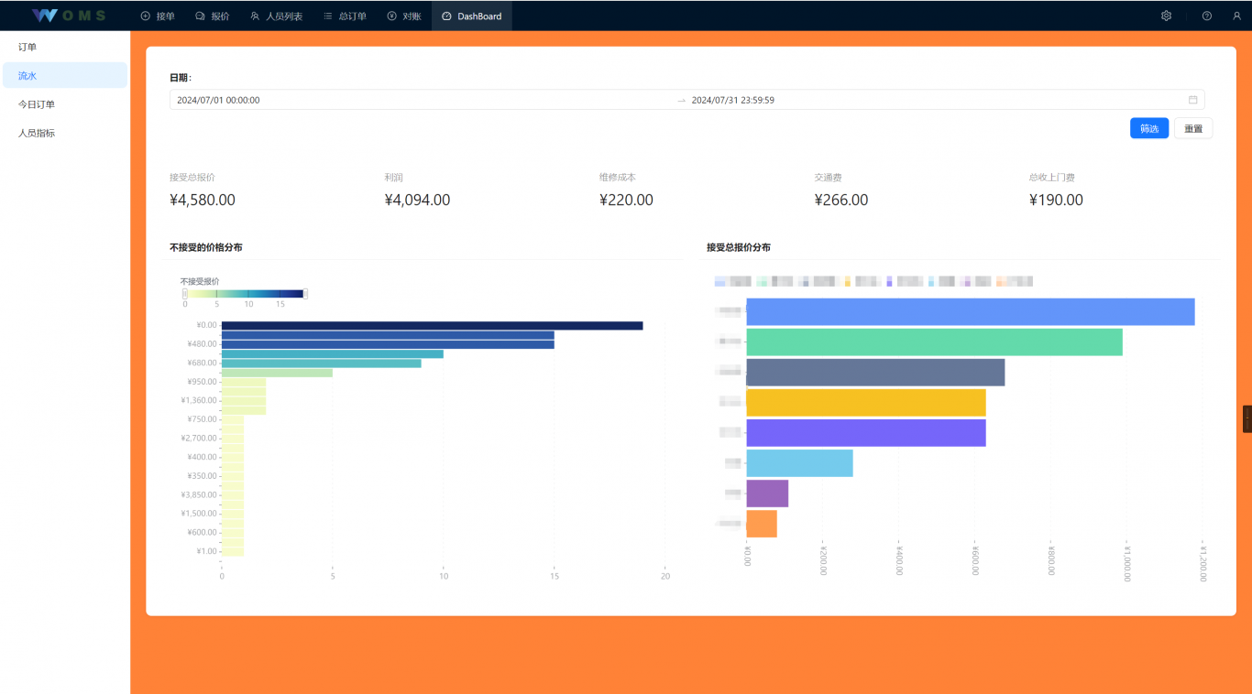Screen dimensions: 1252x694
Task: Open 对账 in top navigation
Action: 404,16
